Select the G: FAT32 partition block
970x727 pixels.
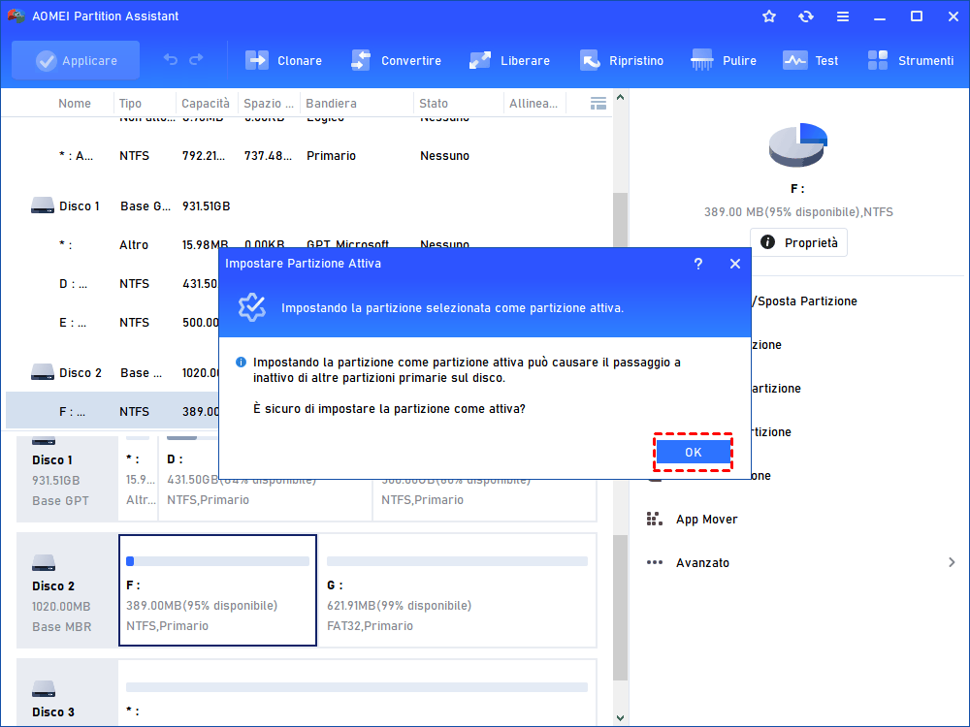[x=457, y=590]
